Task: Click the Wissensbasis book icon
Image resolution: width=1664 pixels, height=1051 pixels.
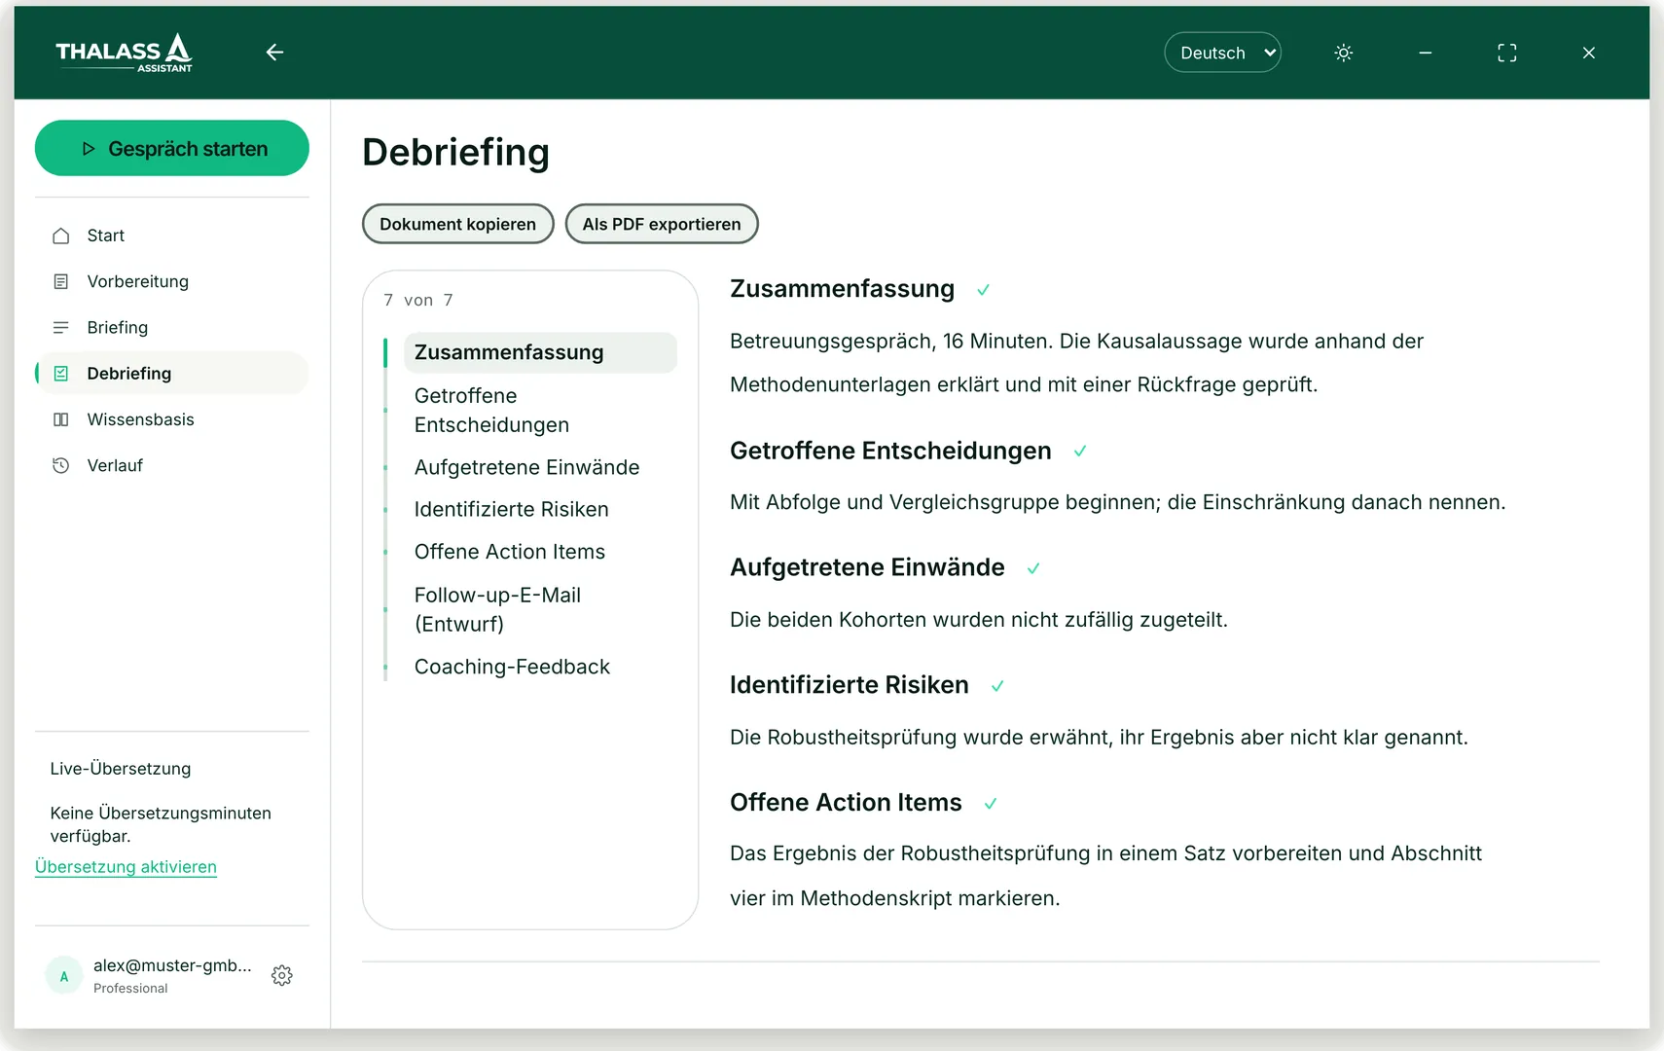Action: tap(61, 419)
